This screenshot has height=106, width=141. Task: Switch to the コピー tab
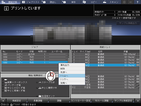[x=91, y=2]
